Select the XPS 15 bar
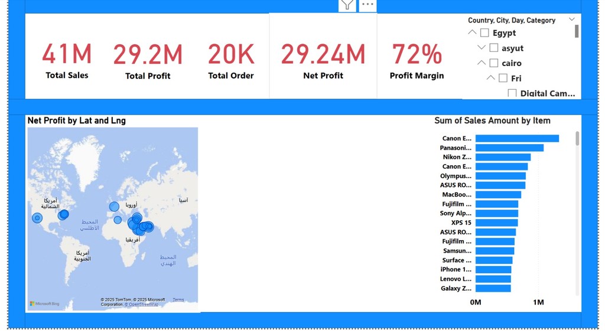Viewport: 605px width, 331px height. click(496, 222)
